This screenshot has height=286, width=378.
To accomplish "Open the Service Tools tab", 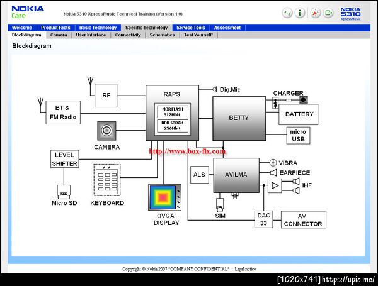I will 191,28.
